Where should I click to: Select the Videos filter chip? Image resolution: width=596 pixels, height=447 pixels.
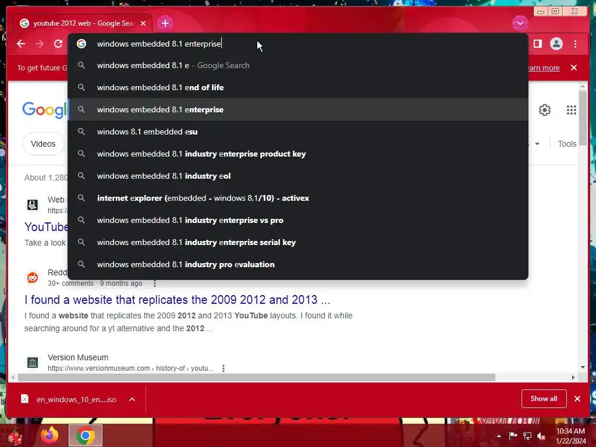43,144
